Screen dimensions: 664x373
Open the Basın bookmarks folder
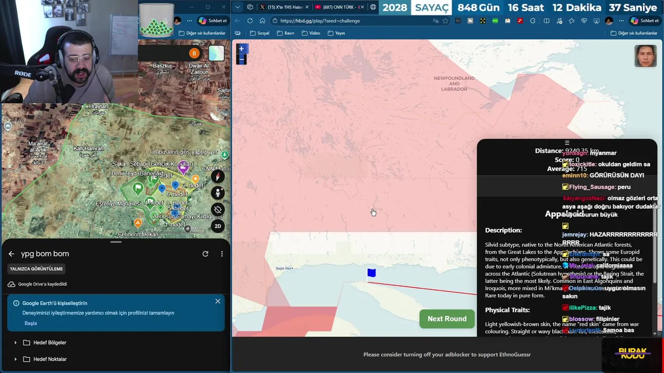coord(285,33)
